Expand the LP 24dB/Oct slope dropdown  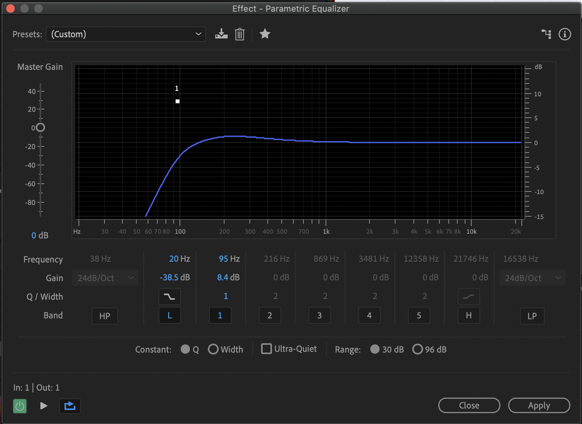click(532, 278)
